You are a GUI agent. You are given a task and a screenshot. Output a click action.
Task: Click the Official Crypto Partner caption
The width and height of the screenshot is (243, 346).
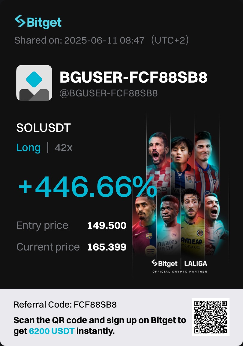click(180, 272)
